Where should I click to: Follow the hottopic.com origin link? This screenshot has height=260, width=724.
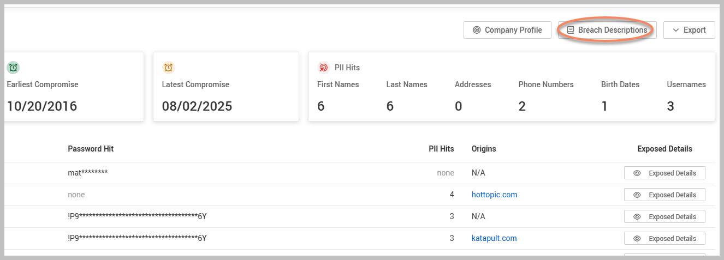(494, 195)
